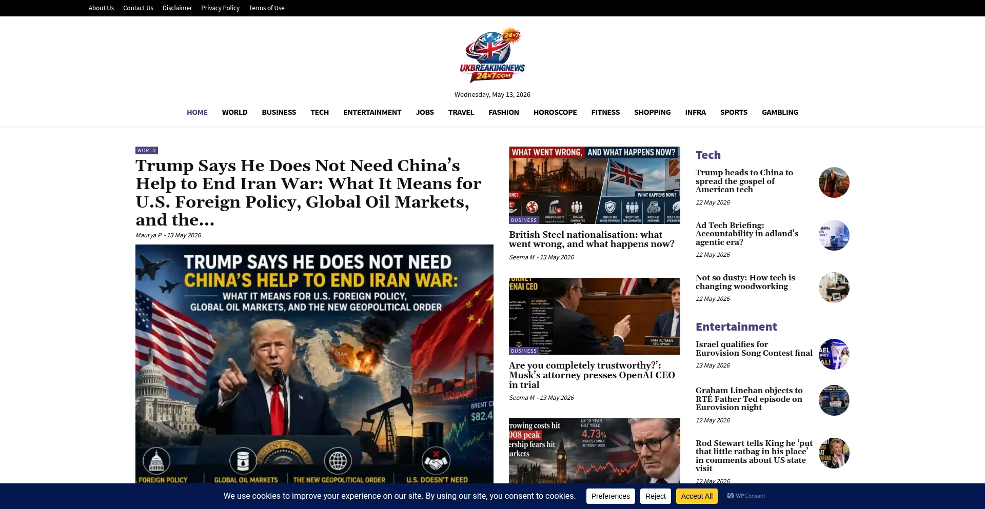Screen dimensions: 985x509
Task: Select the FASHION navigation item
Action: pyautogui.click(x=503, y=112)
